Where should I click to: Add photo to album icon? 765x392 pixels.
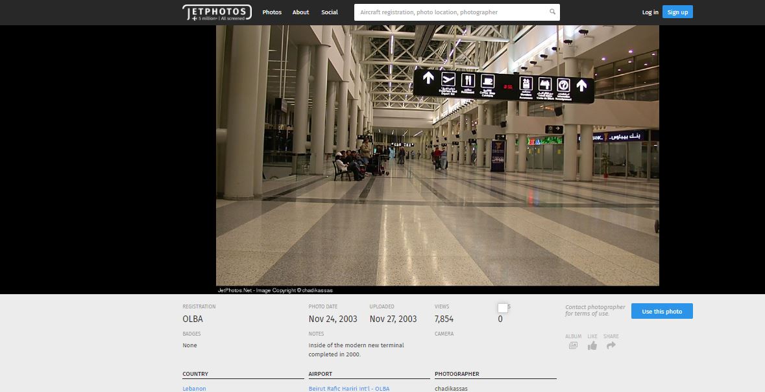573,345
